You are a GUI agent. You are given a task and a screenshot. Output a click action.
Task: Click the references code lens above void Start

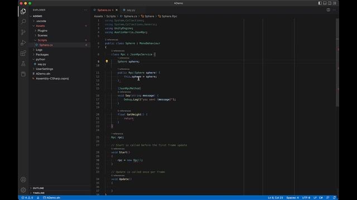coord(118,149)
